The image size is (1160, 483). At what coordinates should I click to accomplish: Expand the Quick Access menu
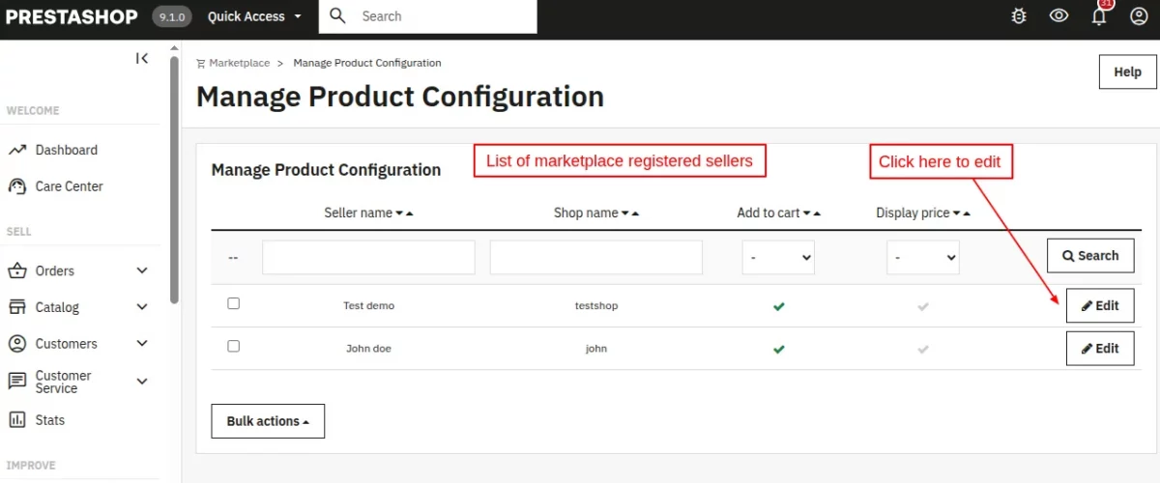[x=254, y=16]
